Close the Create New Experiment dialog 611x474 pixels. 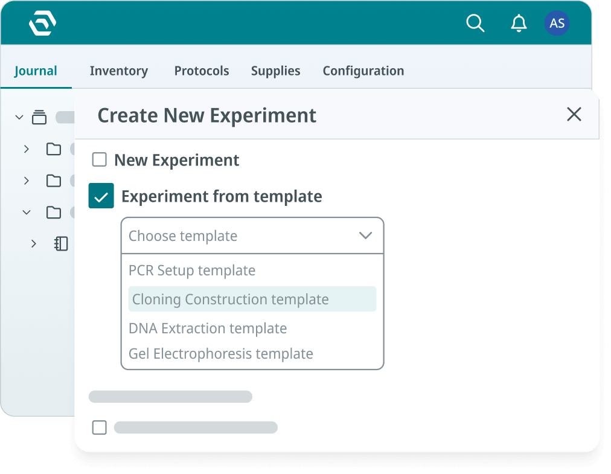(574, 114)
